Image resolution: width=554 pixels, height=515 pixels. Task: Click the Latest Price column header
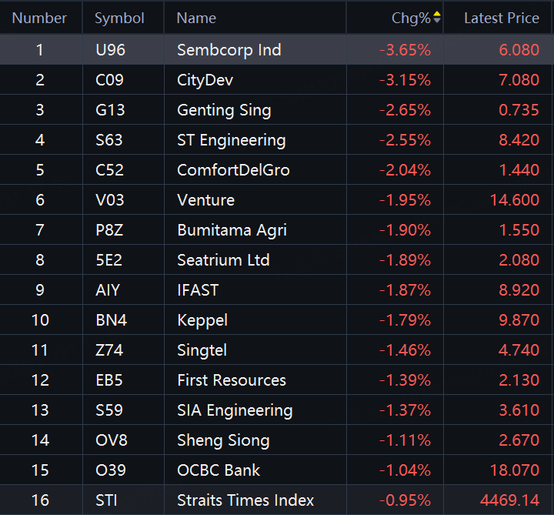click(501, 18)
